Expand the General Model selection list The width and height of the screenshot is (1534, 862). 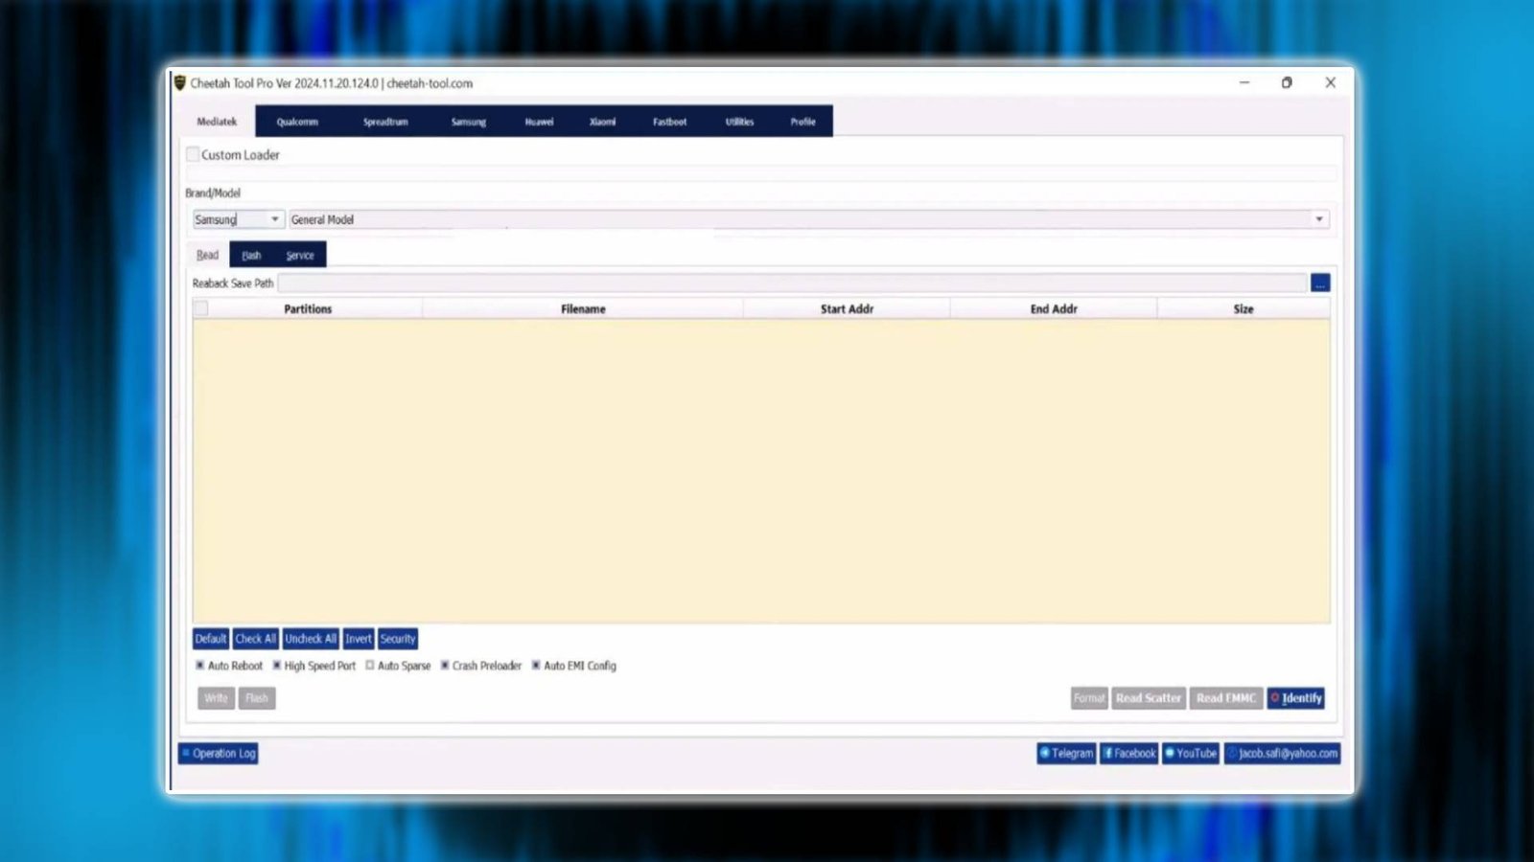click(x=1320, y=218)
